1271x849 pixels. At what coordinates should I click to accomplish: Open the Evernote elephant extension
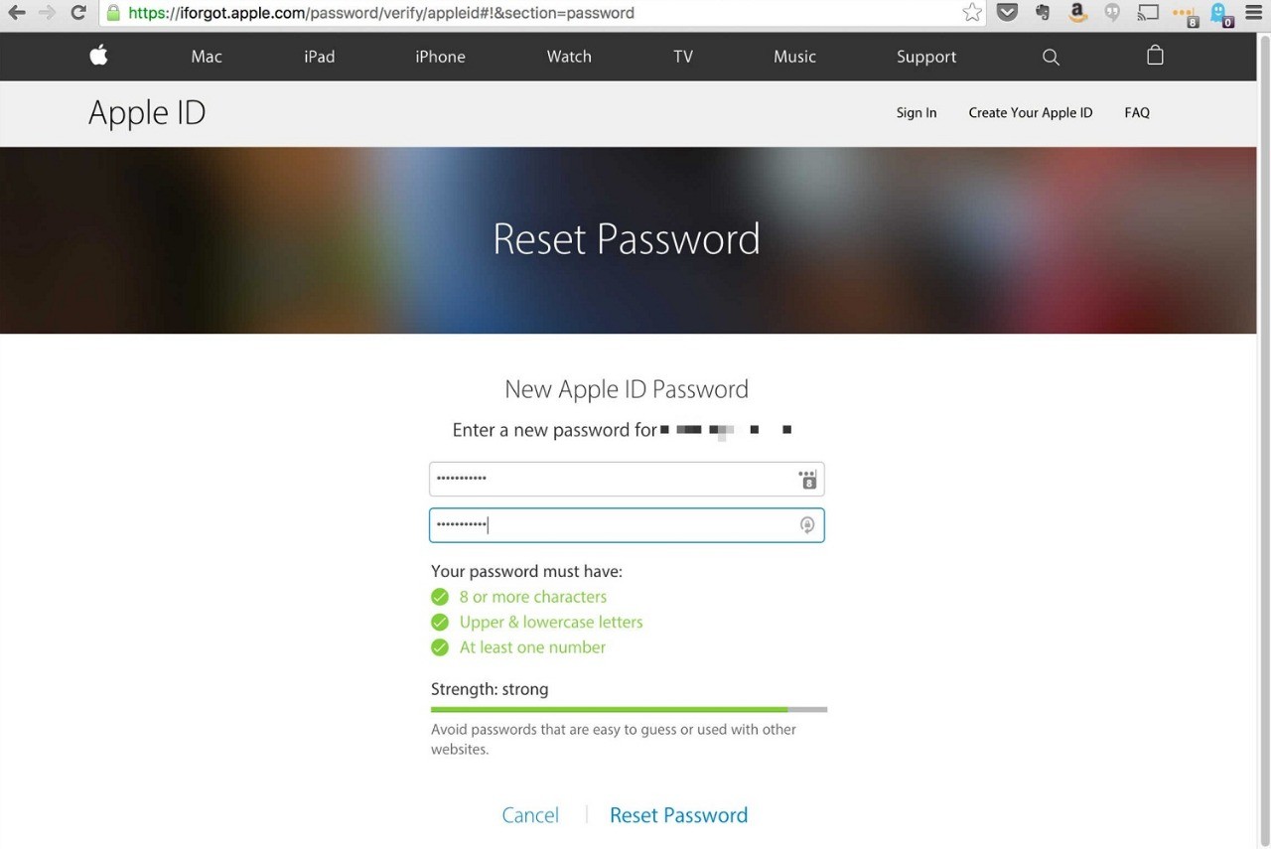pyautogui.click(x=1043, y=13)
